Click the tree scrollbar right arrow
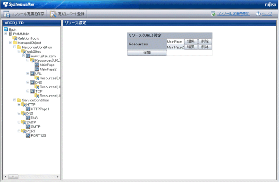The image size is (279, 182). point(58,177)
